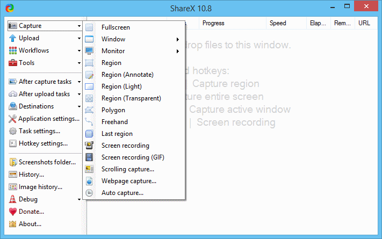Click the Webpage capture globe icon

click(89, 181)
